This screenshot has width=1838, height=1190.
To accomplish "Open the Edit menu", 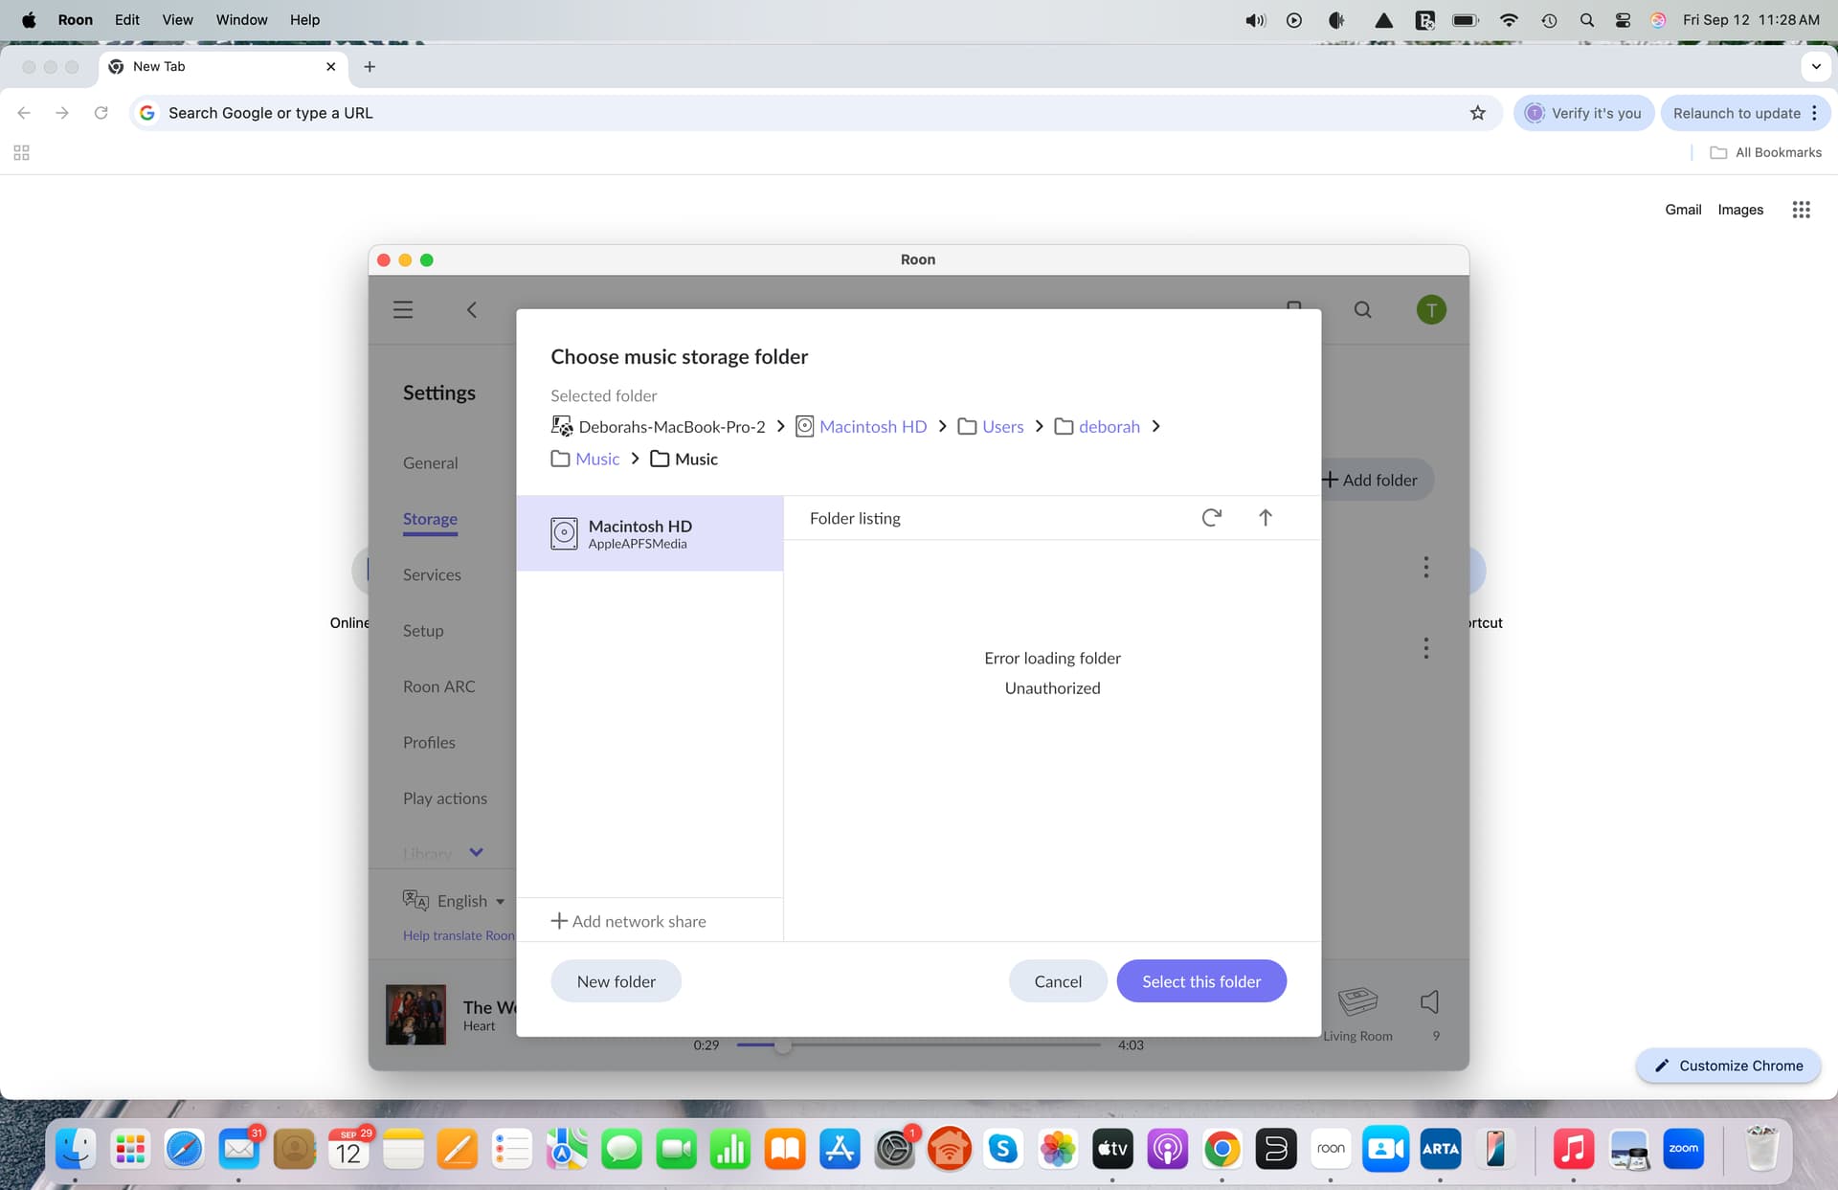I will (x=126, y=19).
